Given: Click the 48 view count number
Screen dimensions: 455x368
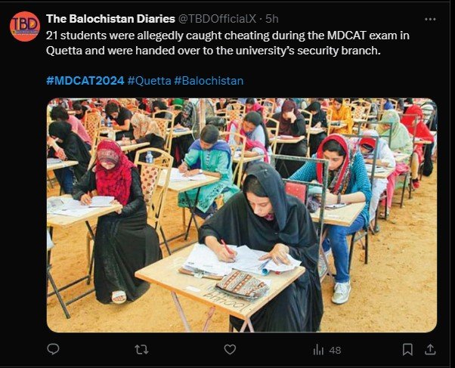Looking at the screenshot, I should [335, 351].
